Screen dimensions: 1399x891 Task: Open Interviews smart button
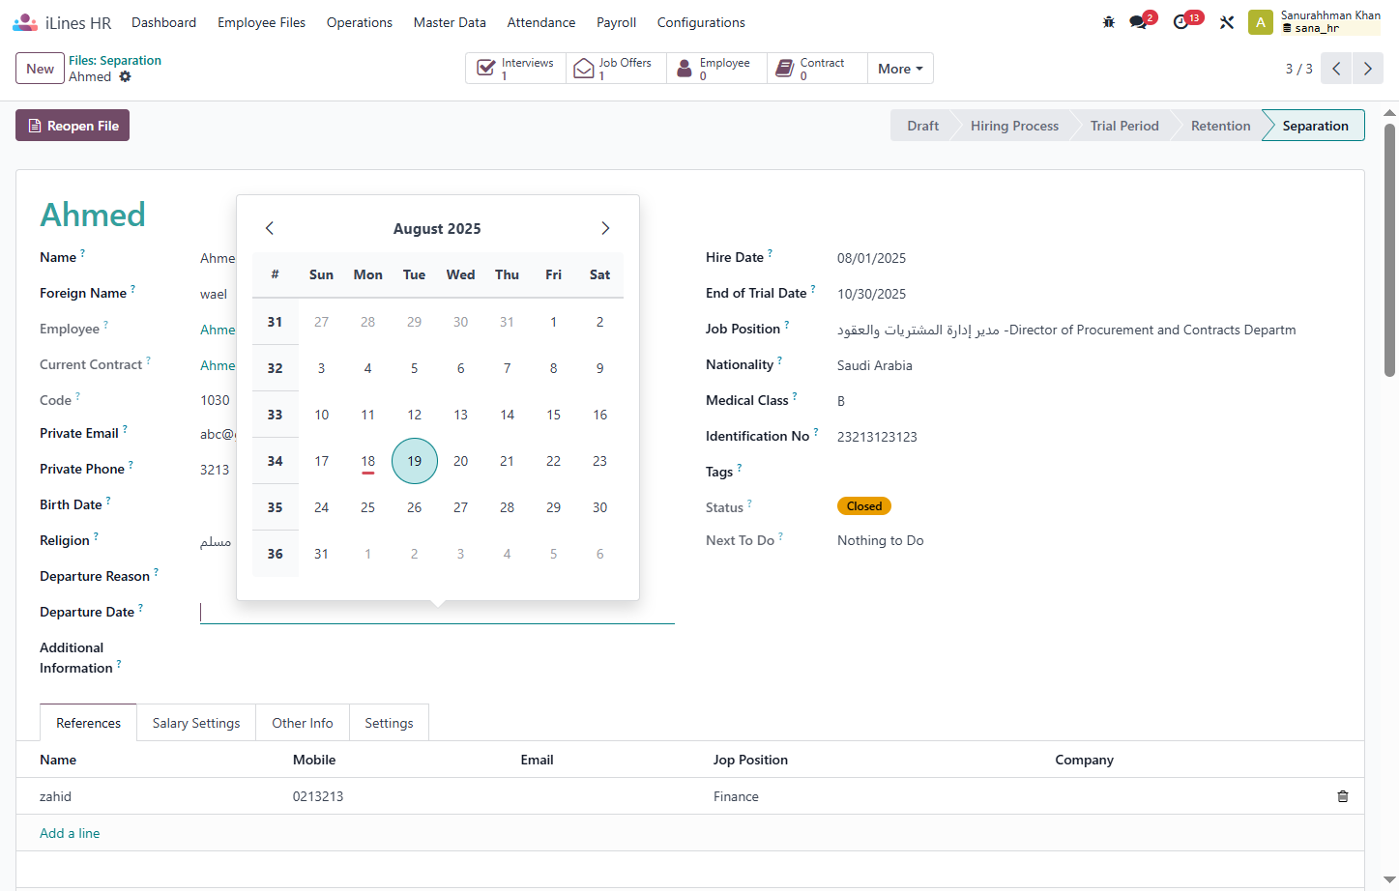tap(516, 69)
